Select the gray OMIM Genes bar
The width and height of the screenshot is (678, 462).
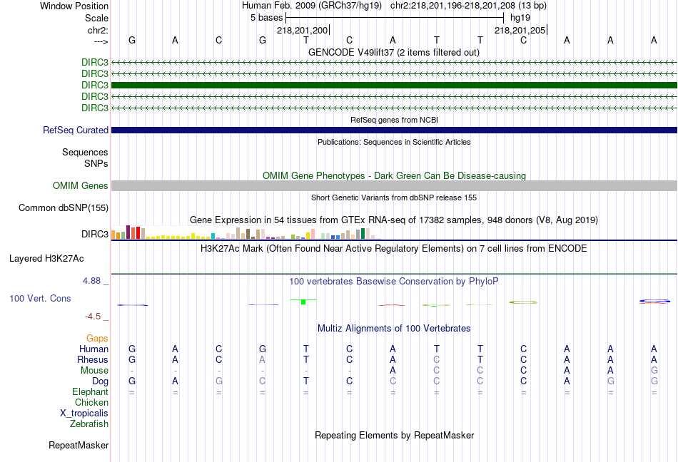(394, 185)
